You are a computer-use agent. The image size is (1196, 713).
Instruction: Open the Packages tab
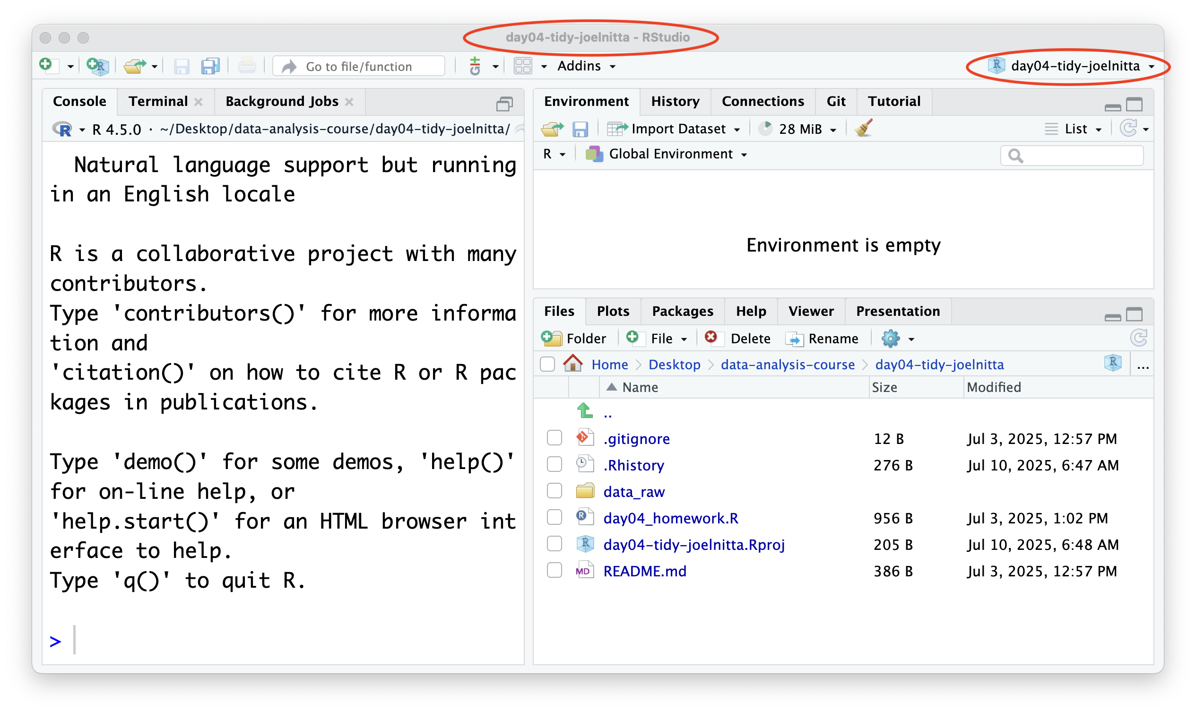(x=682, y=311)
